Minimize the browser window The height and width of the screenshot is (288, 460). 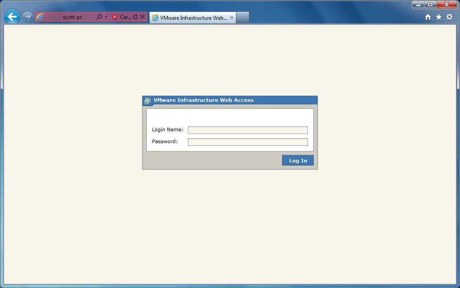tap(418, 4)
